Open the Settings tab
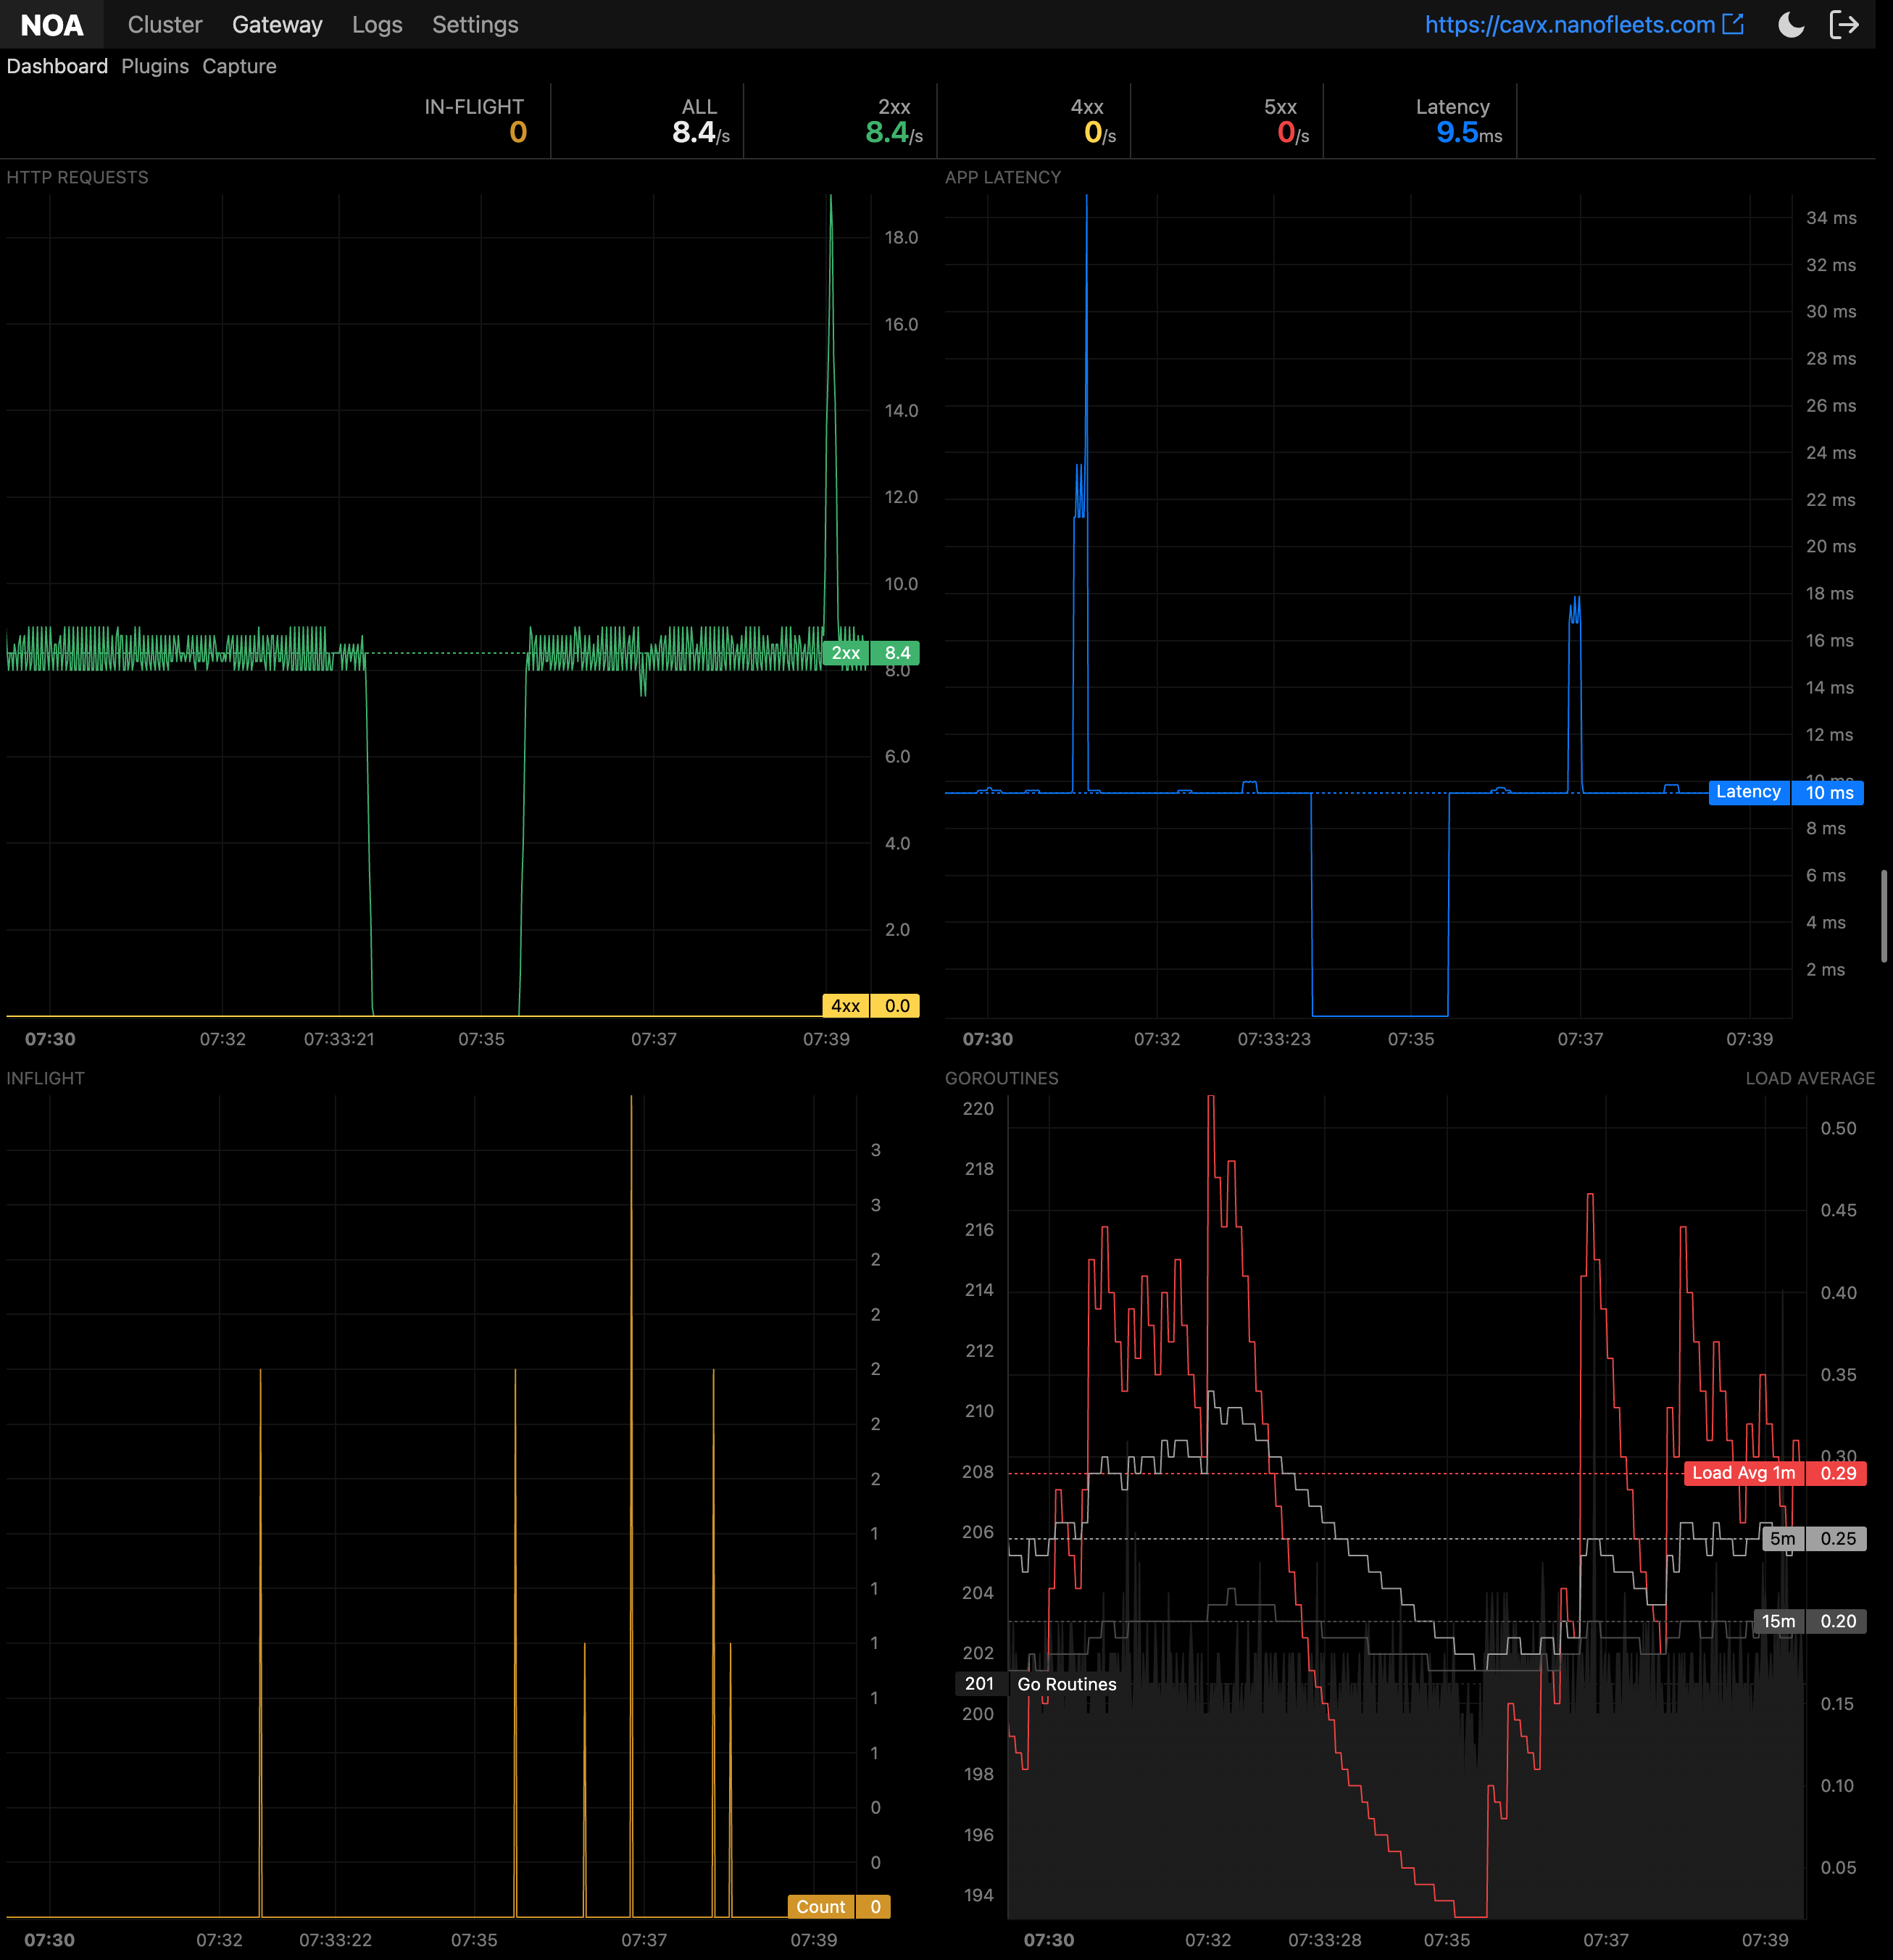The image size is (1893, 1960). (x=475, y=24)
